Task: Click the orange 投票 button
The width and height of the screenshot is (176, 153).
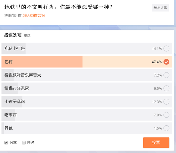Action: point(156,143)
